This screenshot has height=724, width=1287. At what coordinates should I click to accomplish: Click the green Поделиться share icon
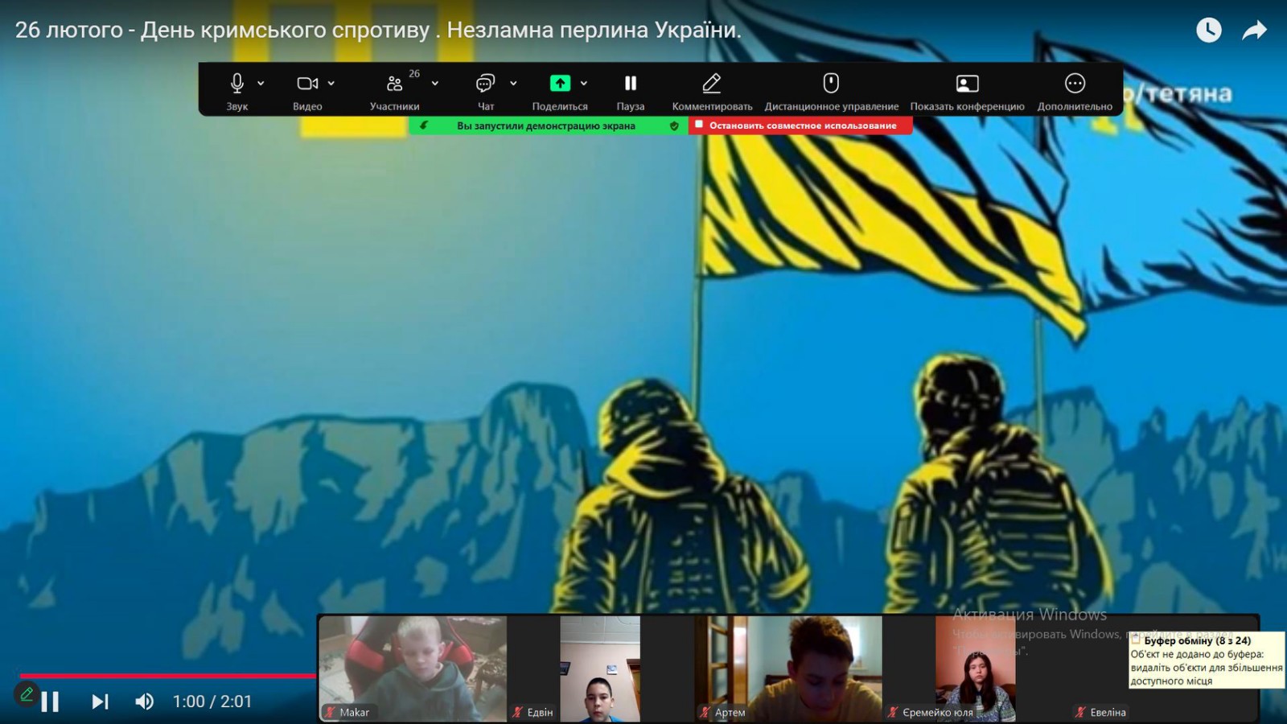(560, 83)
